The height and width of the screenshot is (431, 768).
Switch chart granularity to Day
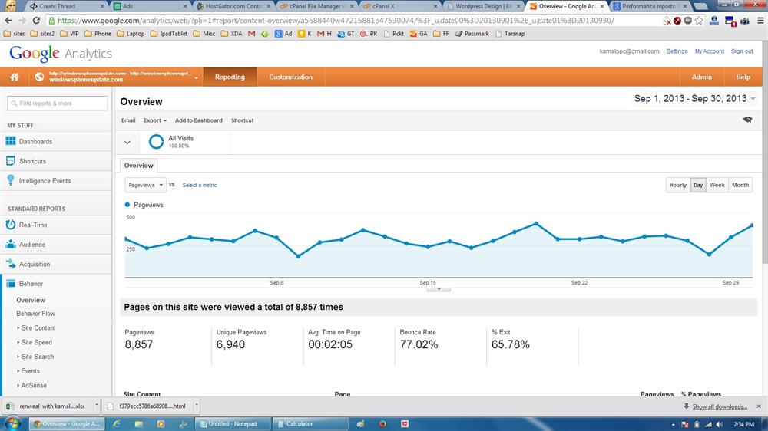coord(698,185)
